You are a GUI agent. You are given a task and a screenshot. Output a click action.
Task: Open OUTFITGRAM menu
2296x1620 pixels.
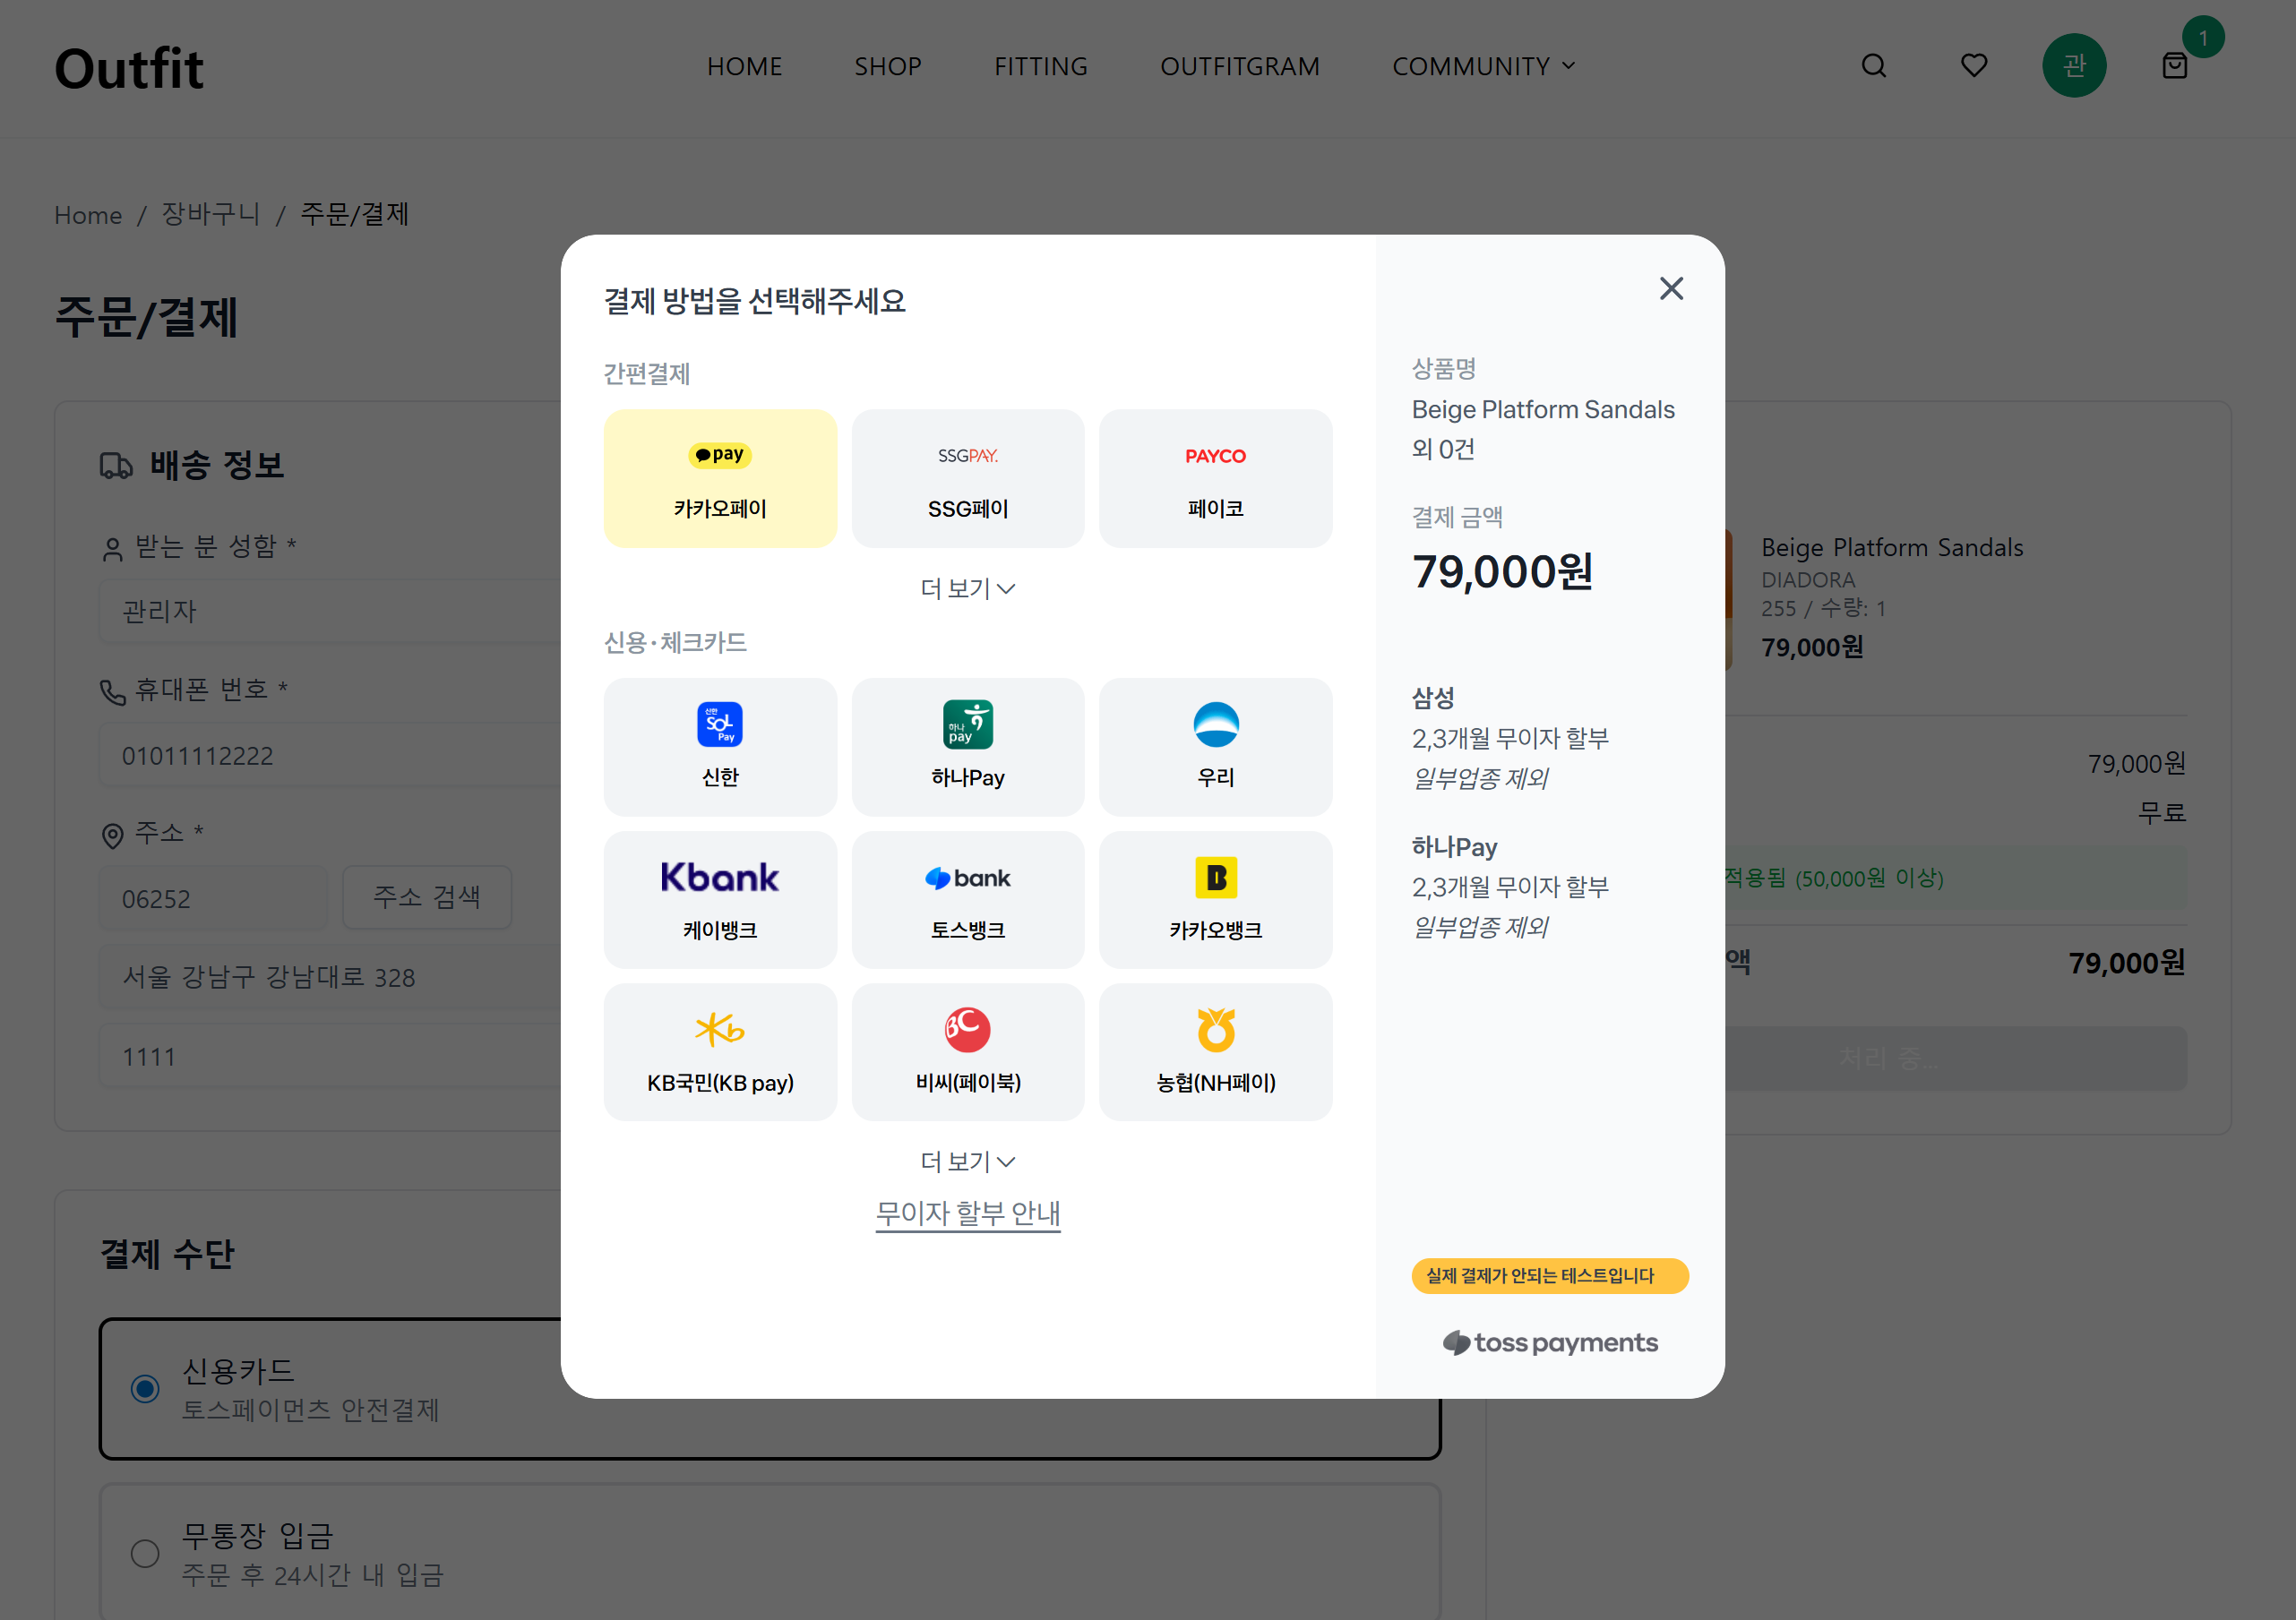pos(1239,66)
